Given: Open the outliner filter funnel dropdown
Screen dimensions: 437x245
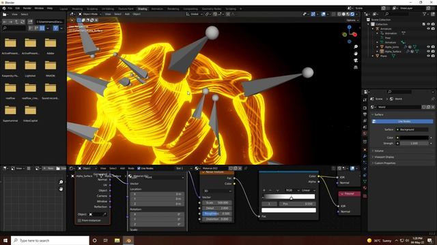Looking at the screenshot, I should [425, 14].
